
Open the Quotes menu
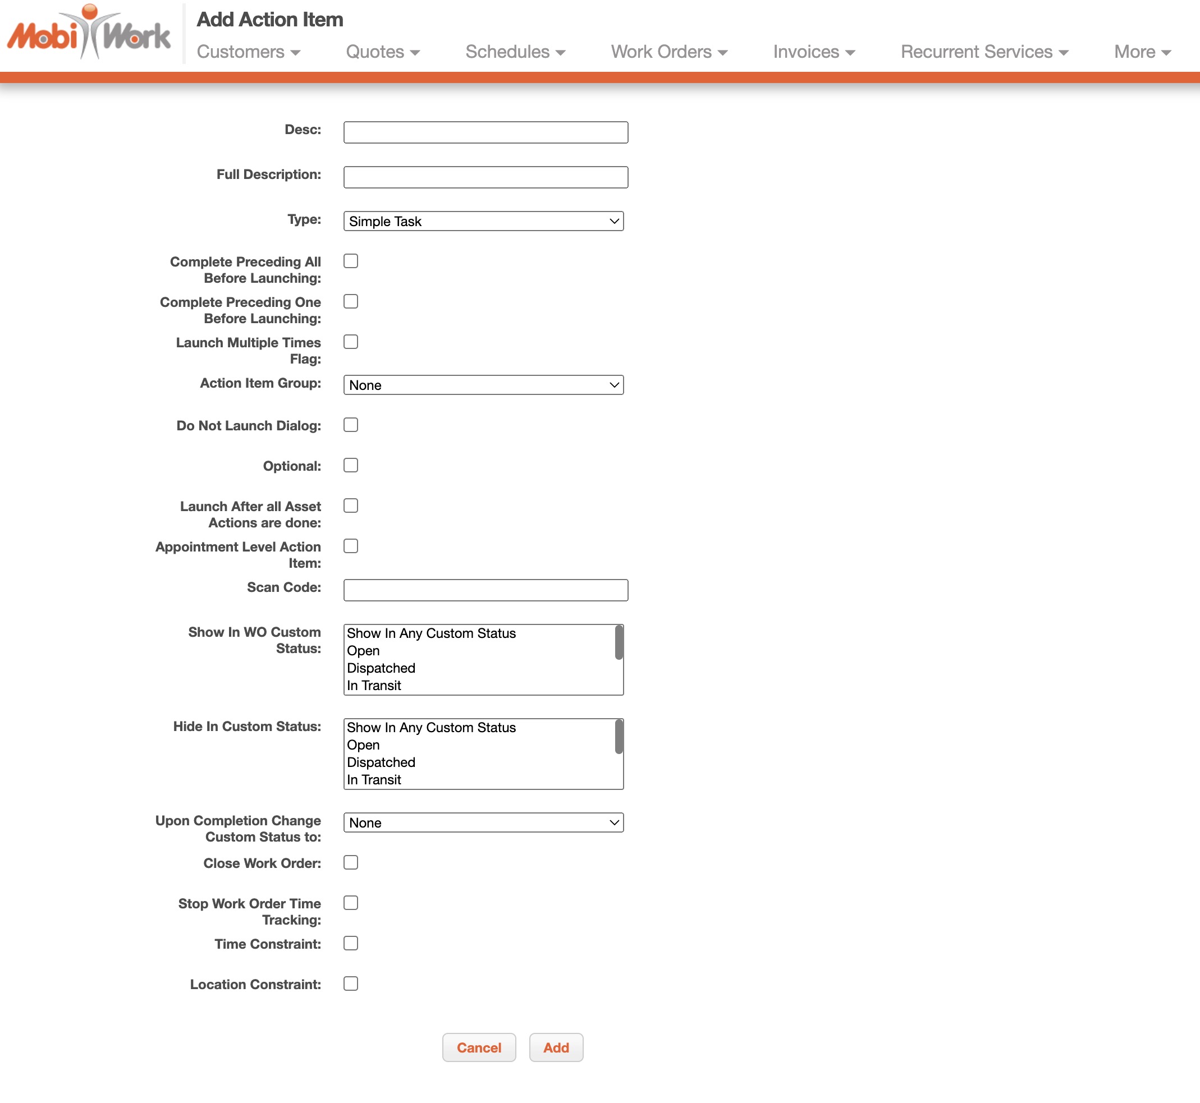383,52
